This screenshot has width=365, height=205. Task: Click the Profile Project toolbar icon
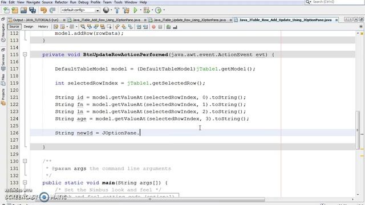pyautogui.click(x=159, y=10)
